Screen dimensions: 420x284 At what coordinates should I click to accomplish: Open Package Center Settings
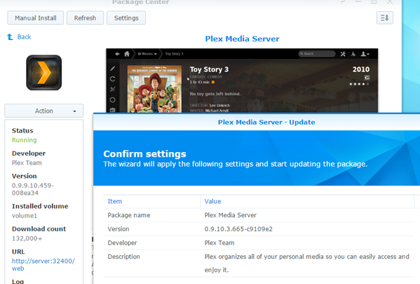(x=126, y=18)
